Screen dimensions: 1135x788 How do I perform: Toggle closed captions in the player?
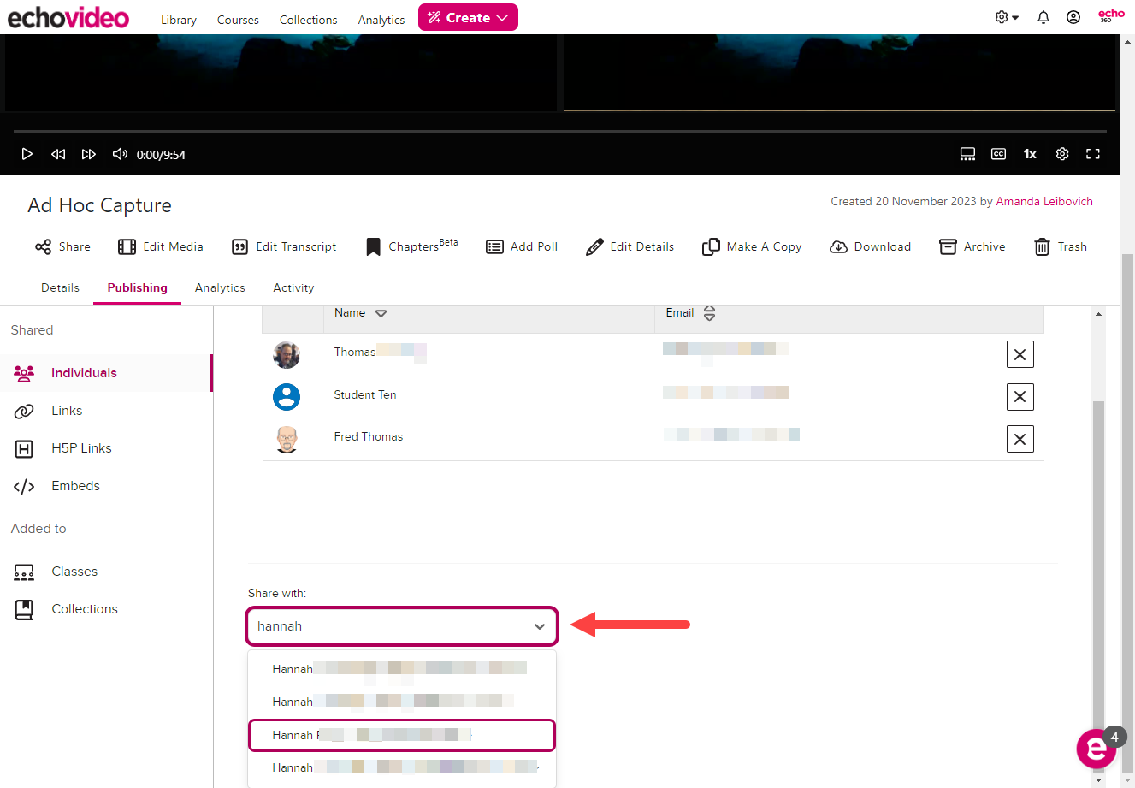[998, 154]
